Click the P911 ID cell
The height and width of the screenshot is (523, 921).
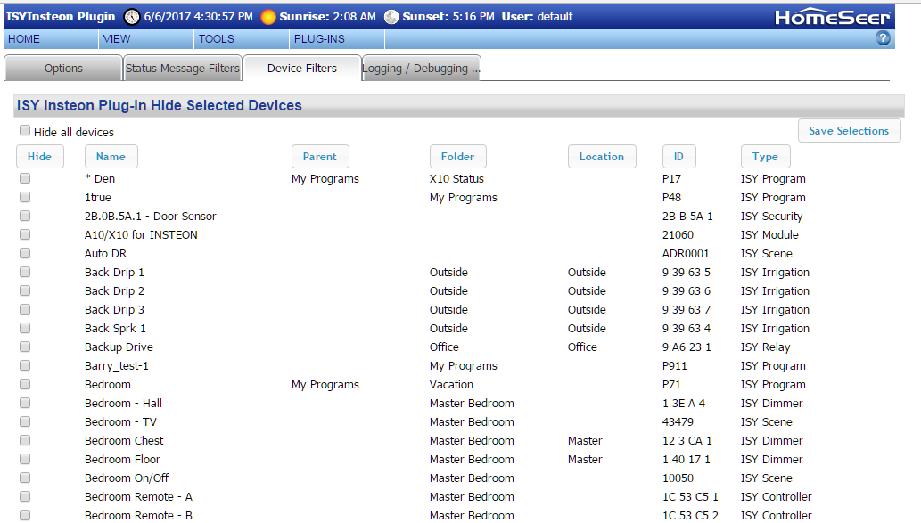[x=674, y=365]
